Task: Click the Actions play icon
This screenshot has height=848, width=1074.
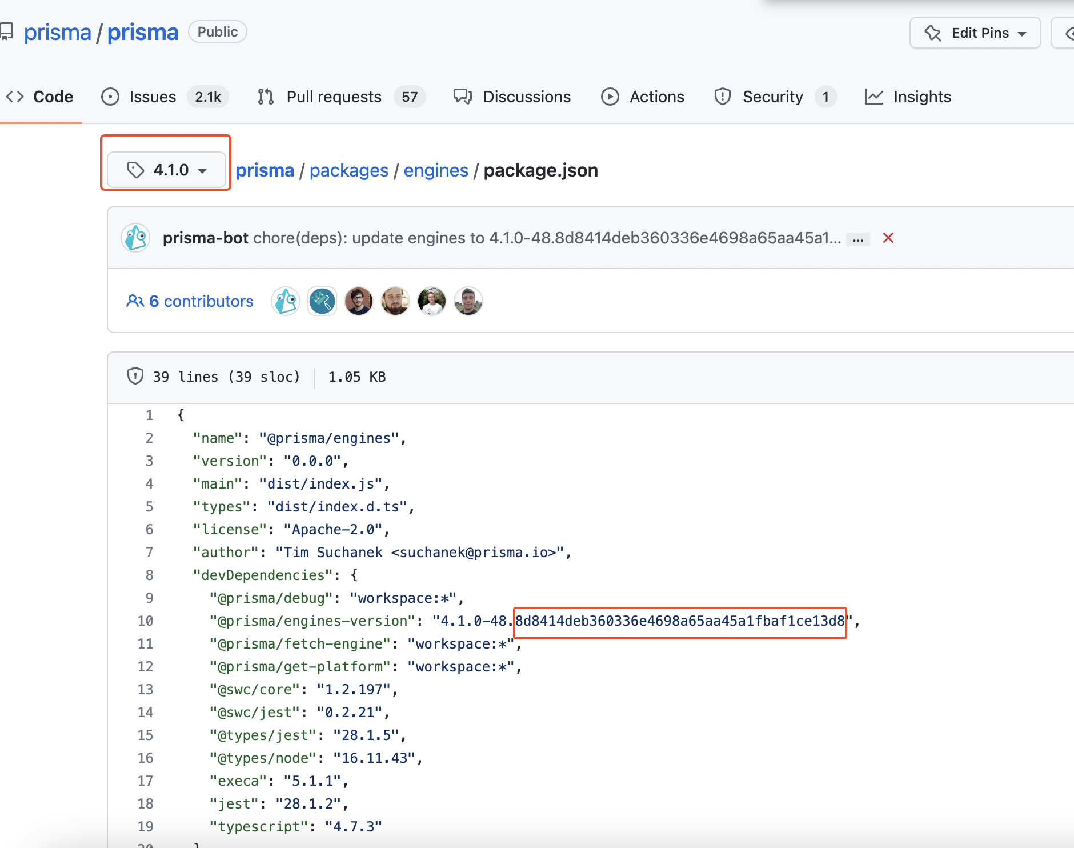Action: click(x=610, y=97)
